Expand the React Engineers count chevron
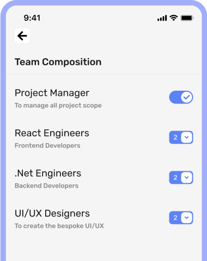This screenshot has height=261, width=207. [186, 137]
